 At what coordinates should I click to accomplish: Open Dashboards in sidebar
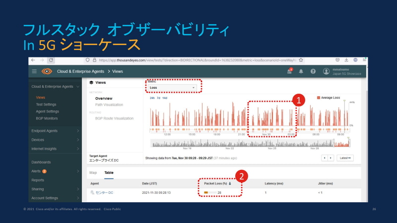click(41, 163)
